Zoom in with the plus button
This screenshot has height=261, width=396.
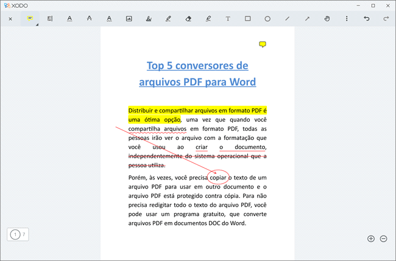370,238
